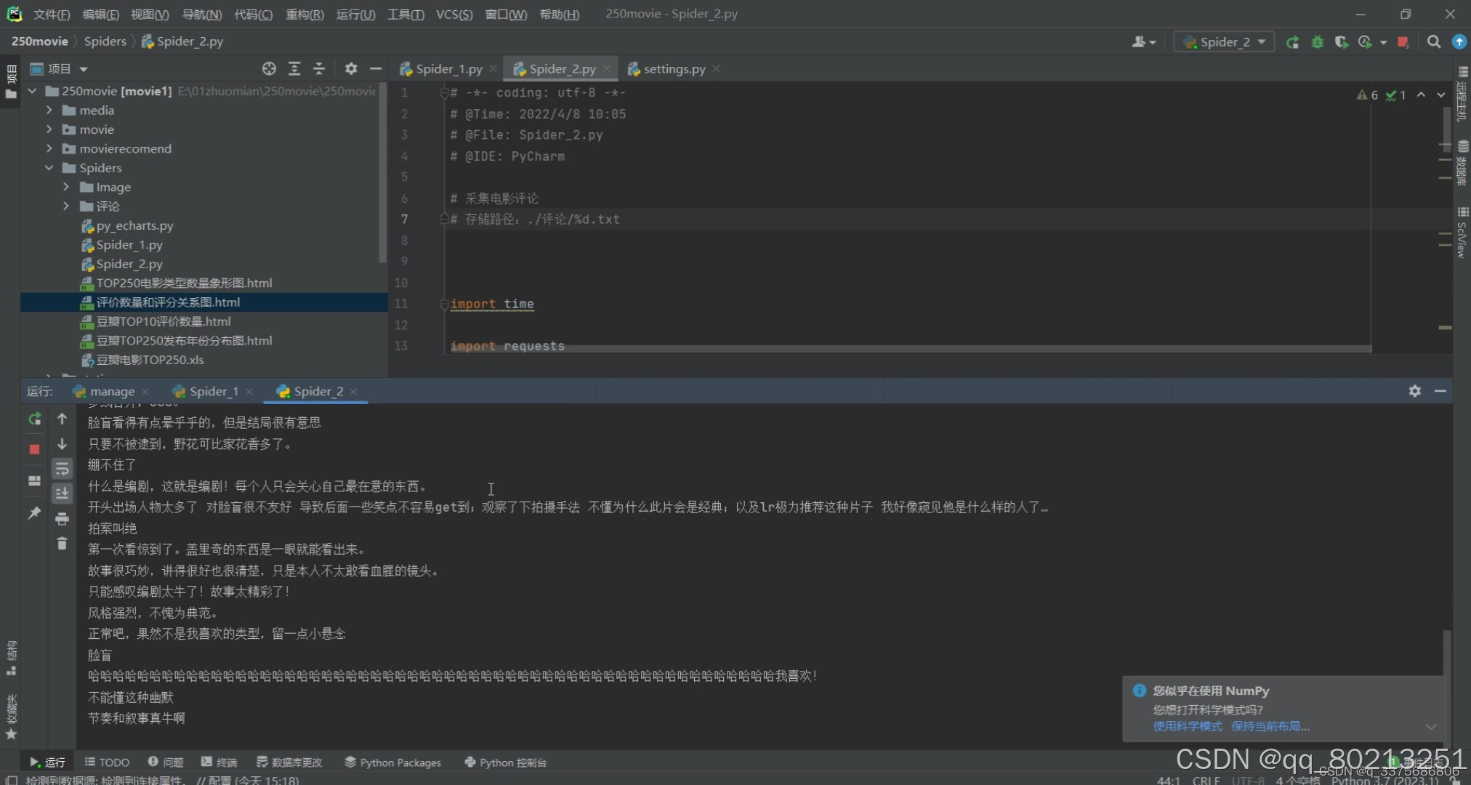Collapse the Spiders folder

(49, 167)
